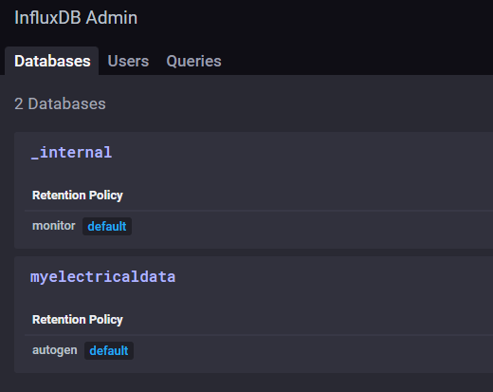Viewport: 493px width, 392px height.
Task: Select the myelectricaldata database name
Action: pos(103,277)
